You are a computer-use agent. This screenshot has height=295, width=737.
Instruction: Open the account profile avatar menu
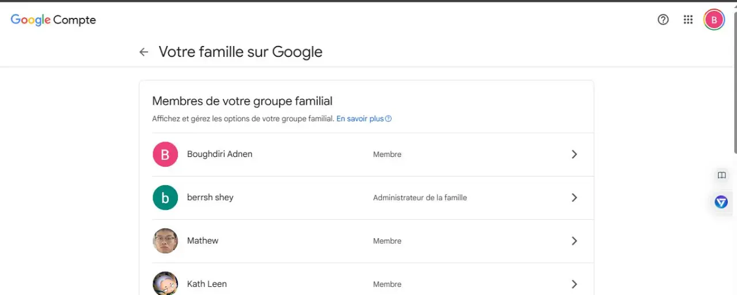[x=714, y=20]
